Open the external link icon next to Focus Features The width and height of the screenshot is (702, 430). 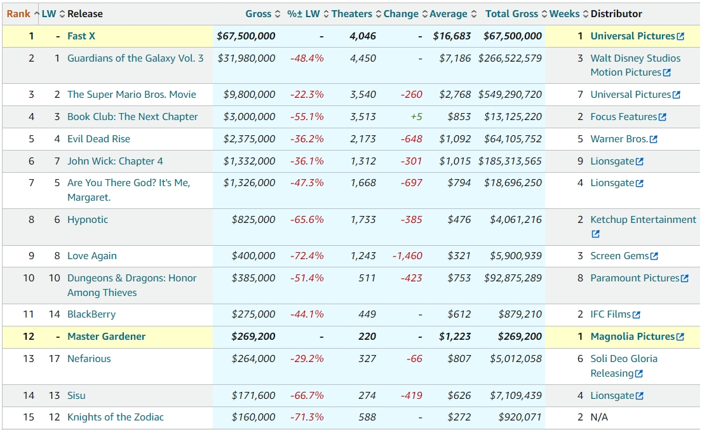663,118
